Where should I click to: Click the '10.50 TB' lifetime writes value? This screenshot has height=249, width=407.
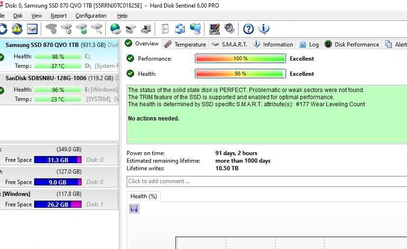coord(227,168)
